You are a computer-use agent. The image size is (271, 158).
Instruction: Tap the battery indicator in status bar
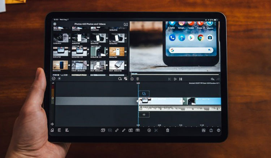coord(215,20)
